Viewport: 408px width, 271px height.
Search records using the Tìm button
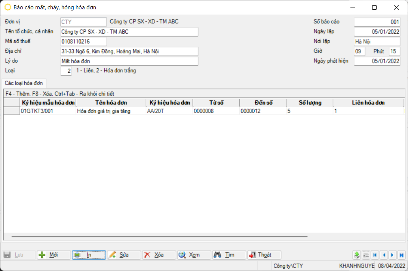pyautogui.click(x=229, y=255)
